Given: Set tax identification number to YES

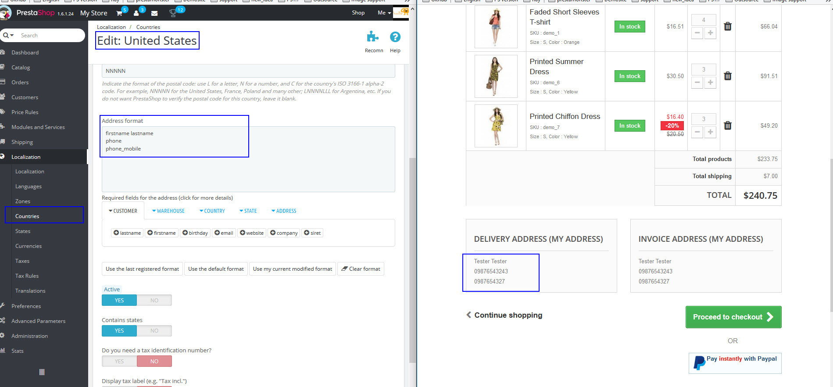Looking at the screenshot, I should pyautogui.click(x=119, y=361).
